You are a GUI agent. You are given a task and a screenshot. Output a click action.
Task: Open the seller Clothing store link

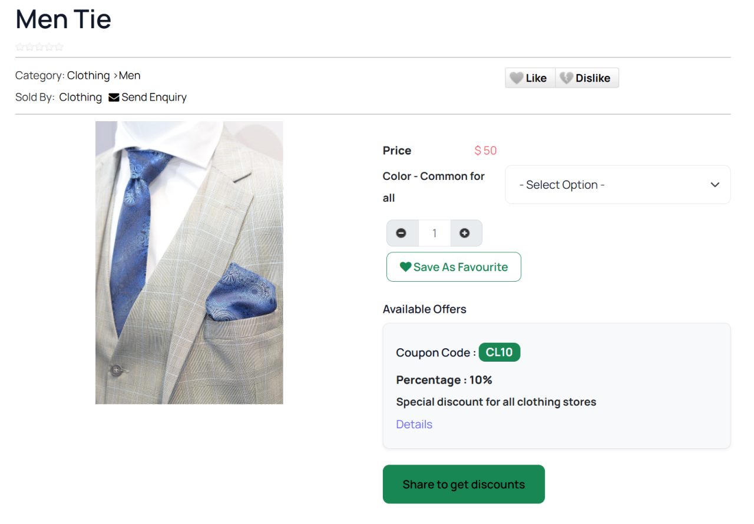pyautogui.click(x=81, y=98)
